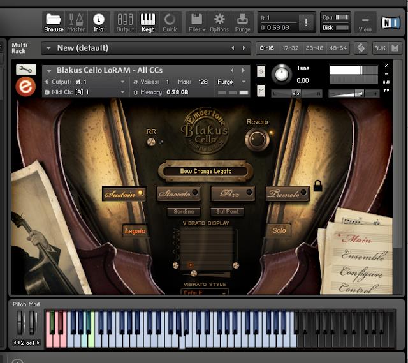Viewport: 408px width, 363px height.
Task: Minimize all rack instruments button
Action: (x=395, y=48)
